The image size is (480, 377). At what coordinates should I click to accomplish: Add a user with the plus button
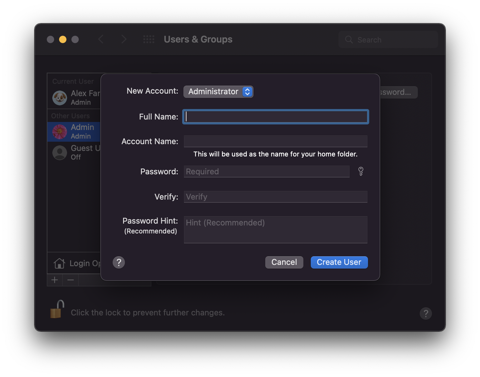pos(55,280)
